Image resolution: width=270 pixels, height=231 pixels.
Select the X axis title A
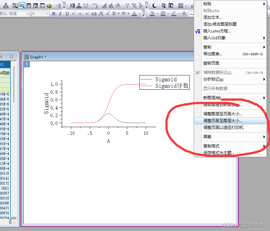pos(108,141)
